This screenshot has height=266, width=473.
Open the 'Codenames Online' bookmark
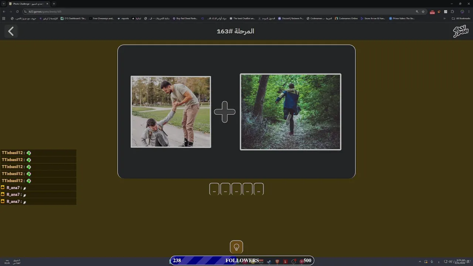click(346, 18)
